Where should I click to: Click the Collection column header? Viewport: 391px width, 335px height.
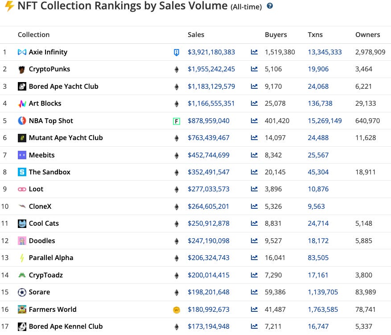(34, 35)
